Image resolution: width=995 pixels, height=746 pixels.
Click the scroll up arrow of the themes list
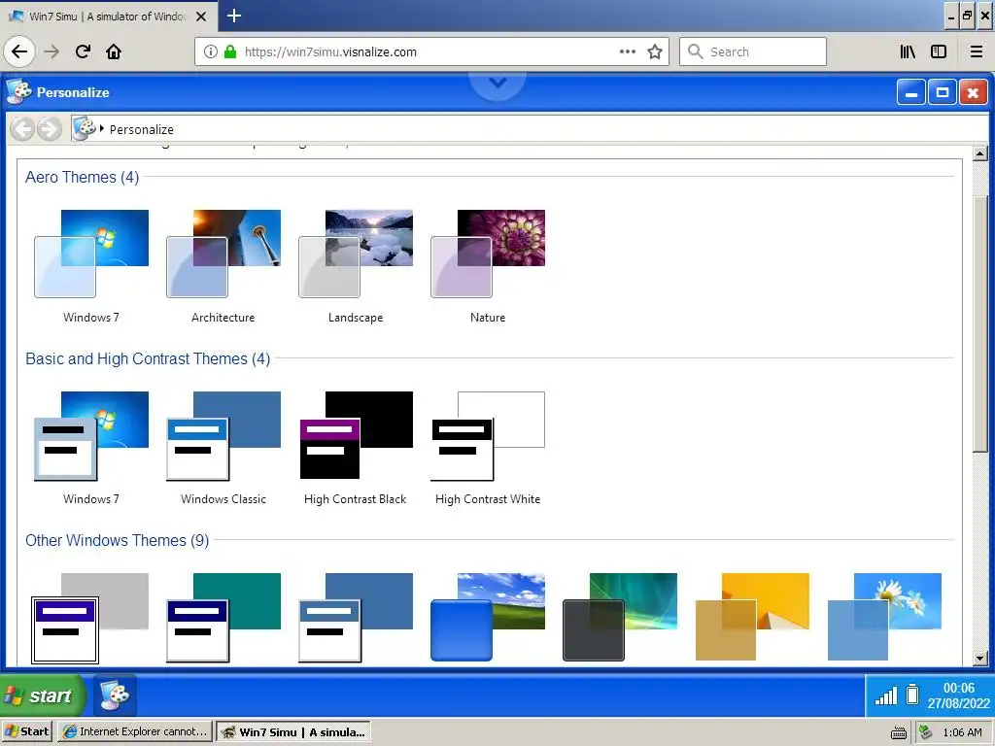[x=979, y=153]
